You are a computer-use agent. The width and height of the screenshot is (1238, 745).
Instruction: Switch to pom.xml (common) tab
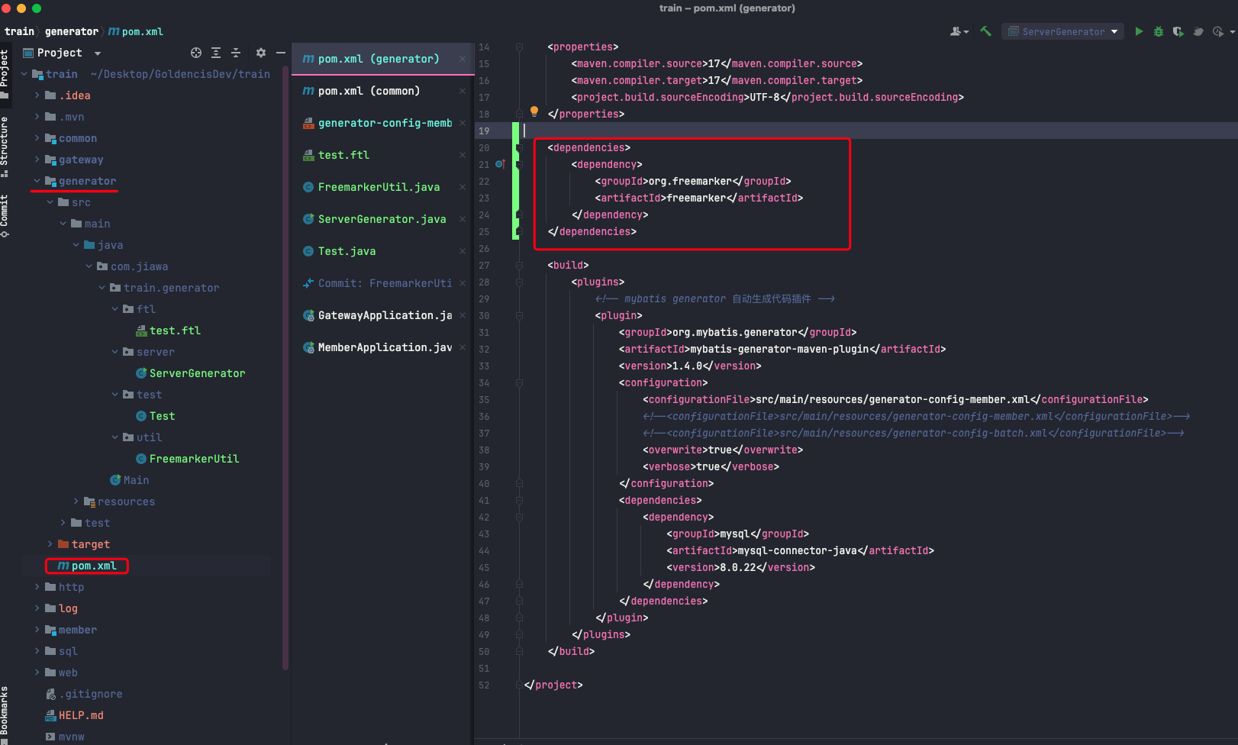[x=369, y=91]
